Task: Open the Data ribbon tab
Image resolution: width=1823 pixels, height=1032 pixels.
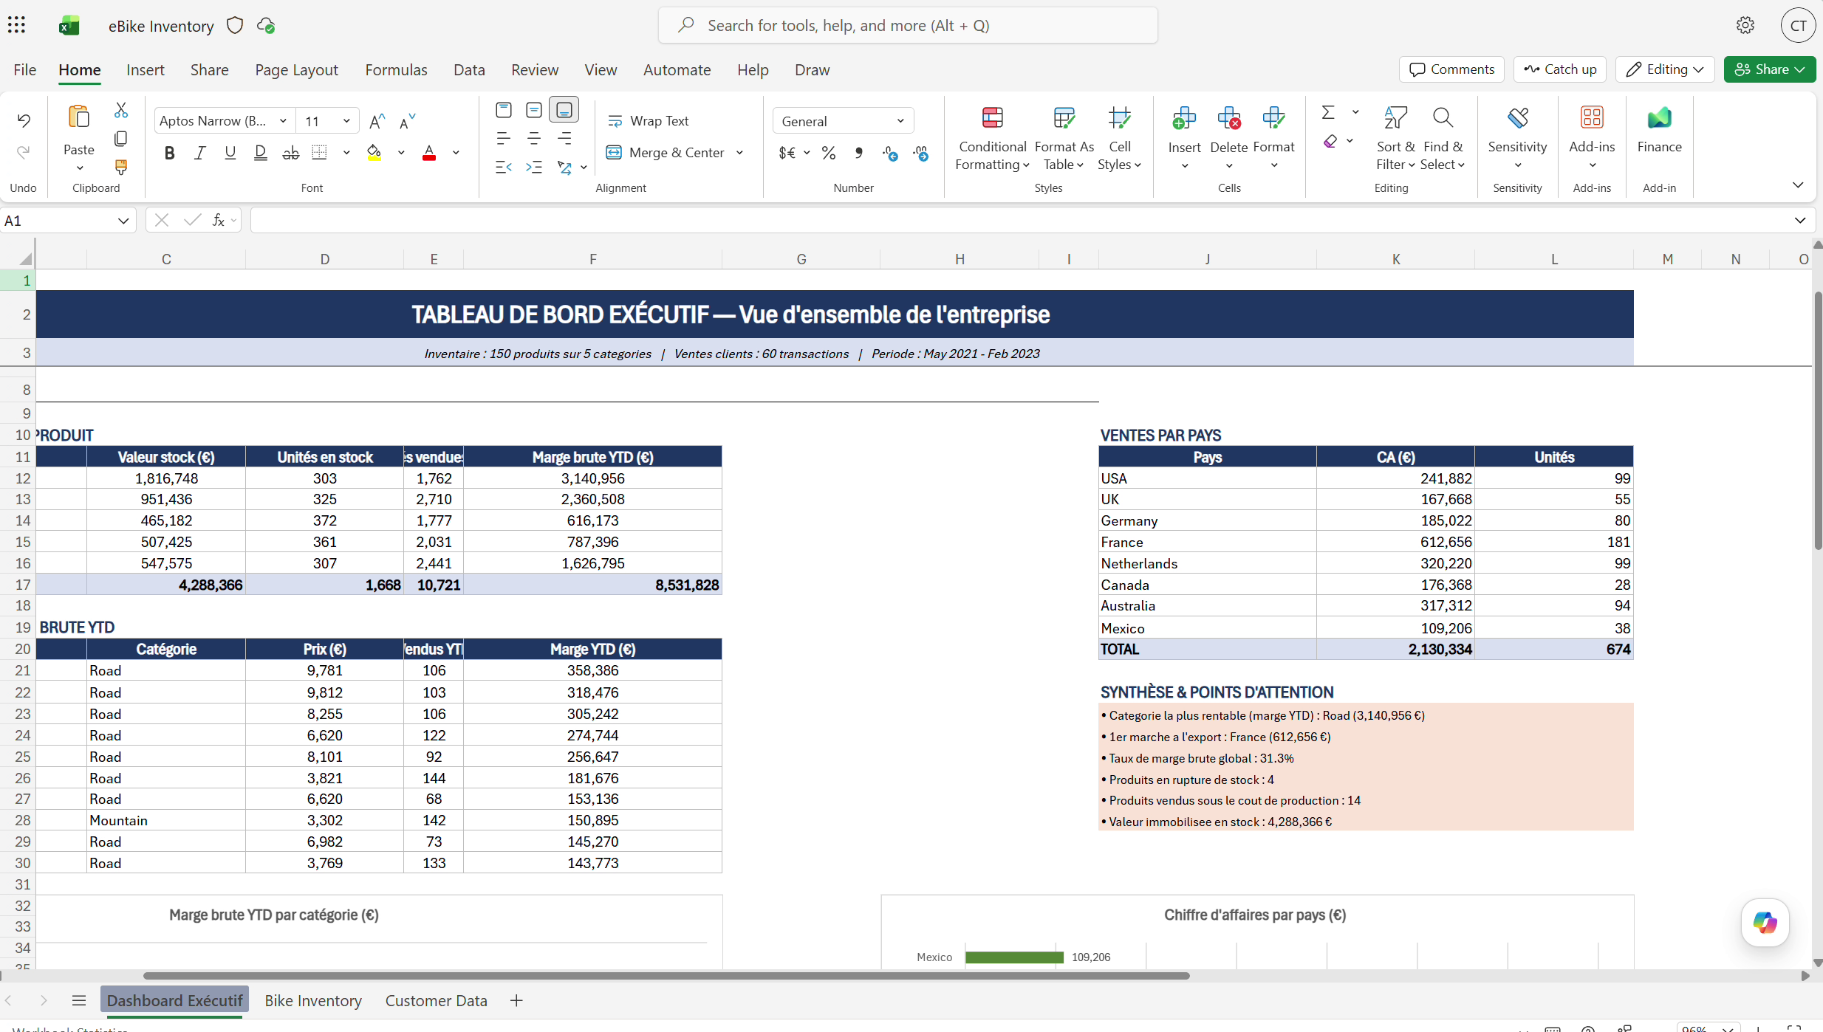Action: click(x=469, y=69)
